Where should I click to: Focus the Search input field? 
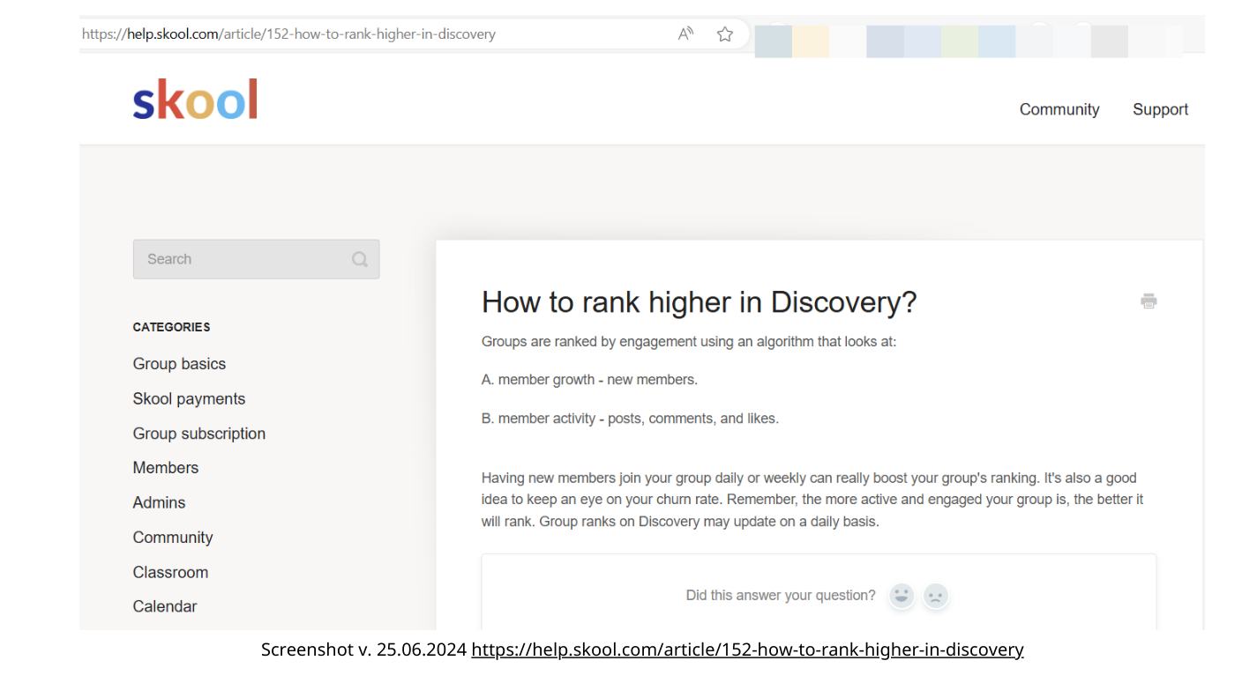pyautogui.click(x=256, y=259)
